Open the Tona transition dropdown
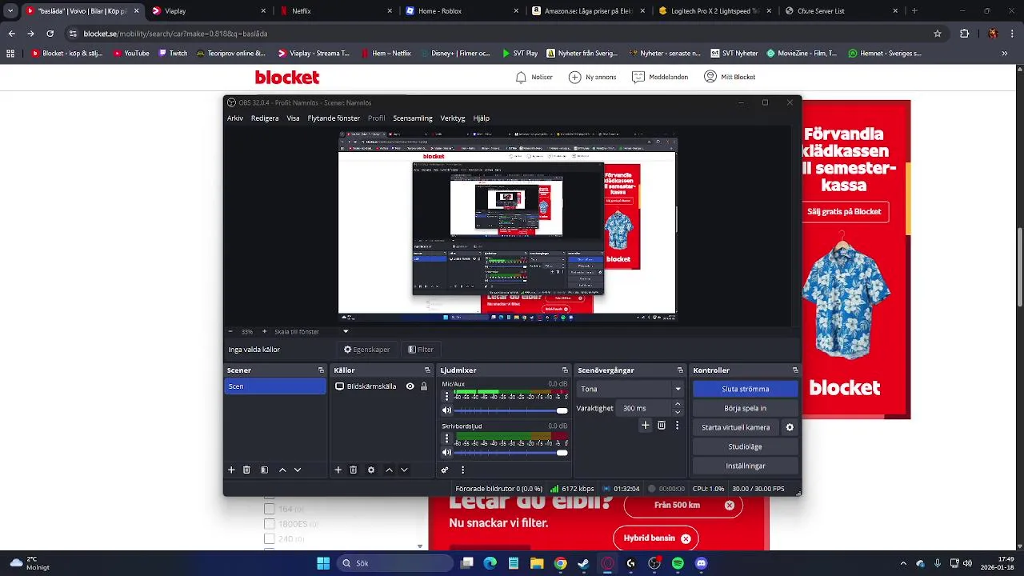The width and height of the screenshot is (1024, 576). pyautogui.click(x=630, y=389)
